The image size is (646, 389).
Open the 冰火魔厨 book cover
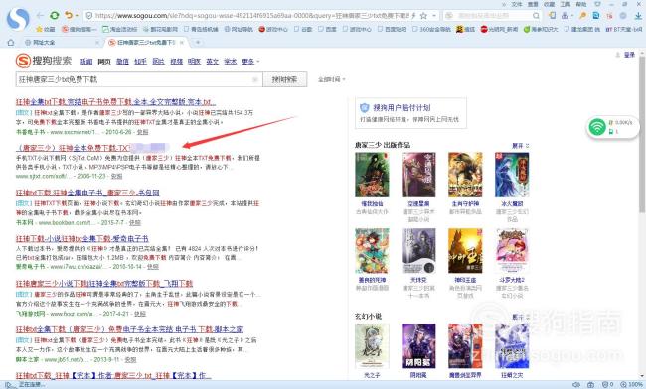click(x=512, y=176)
